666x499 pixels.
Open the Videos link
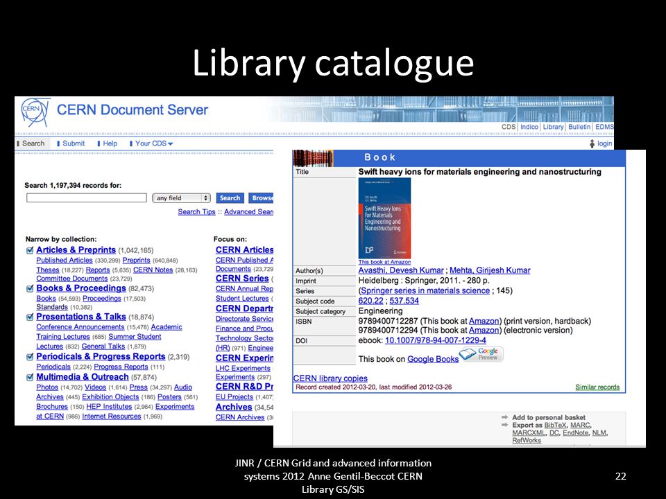point(95,387)
